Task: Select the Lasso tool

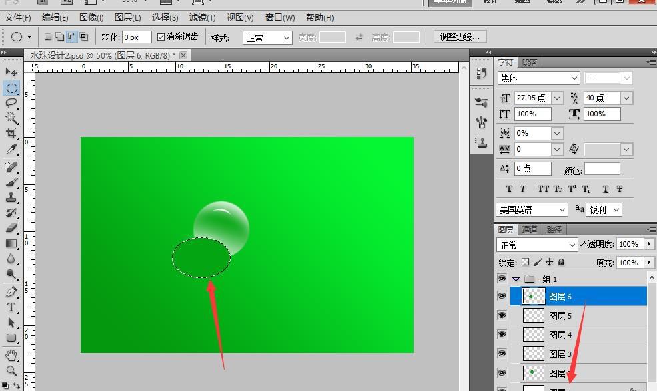Action: 11,103
